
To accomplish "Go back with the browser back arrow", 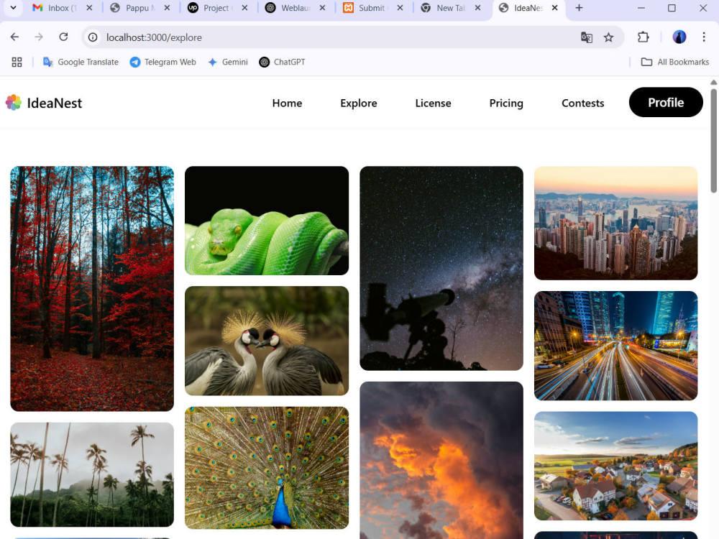I will [14, 37].
